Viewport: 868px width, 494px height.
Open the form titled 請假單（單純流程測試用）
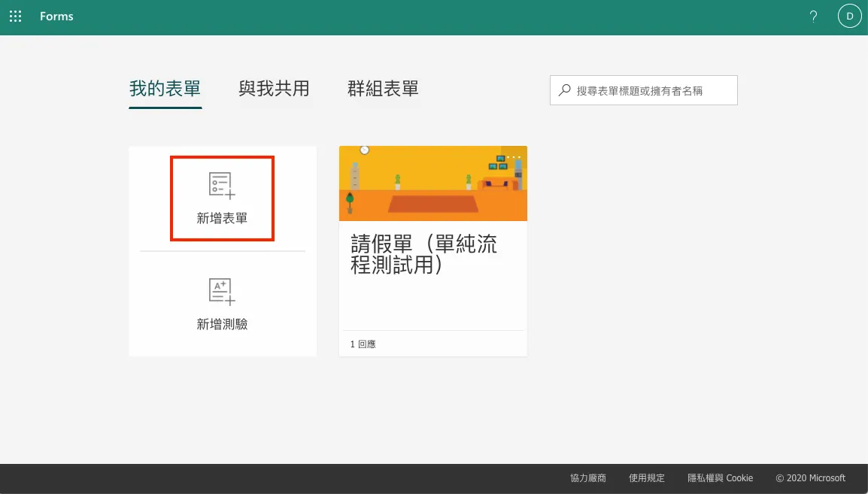(x=424, y=254)
